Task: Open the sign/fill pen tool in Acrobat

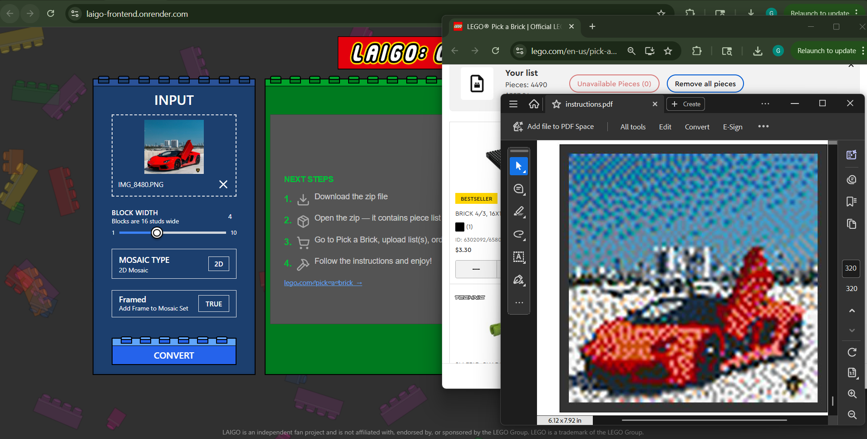Action: [x=519, y=280]
